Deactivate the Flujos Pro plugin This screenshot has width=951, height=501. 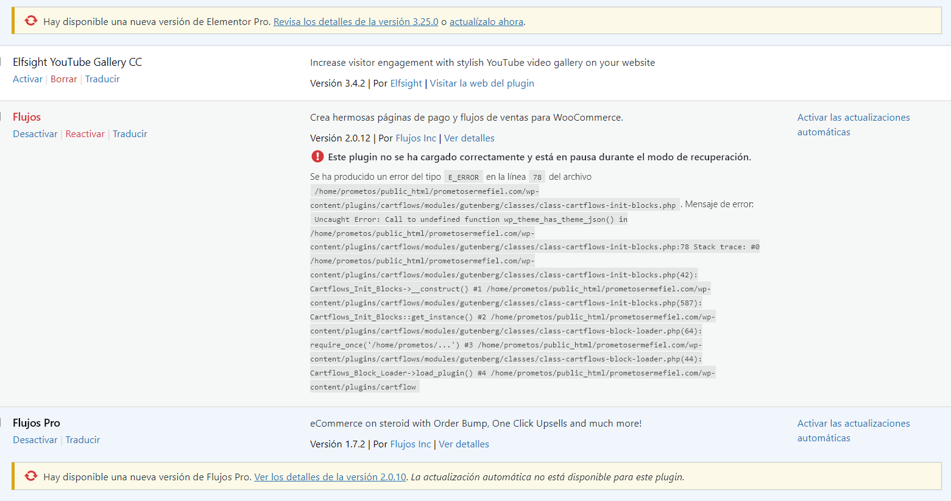[35, 439]
